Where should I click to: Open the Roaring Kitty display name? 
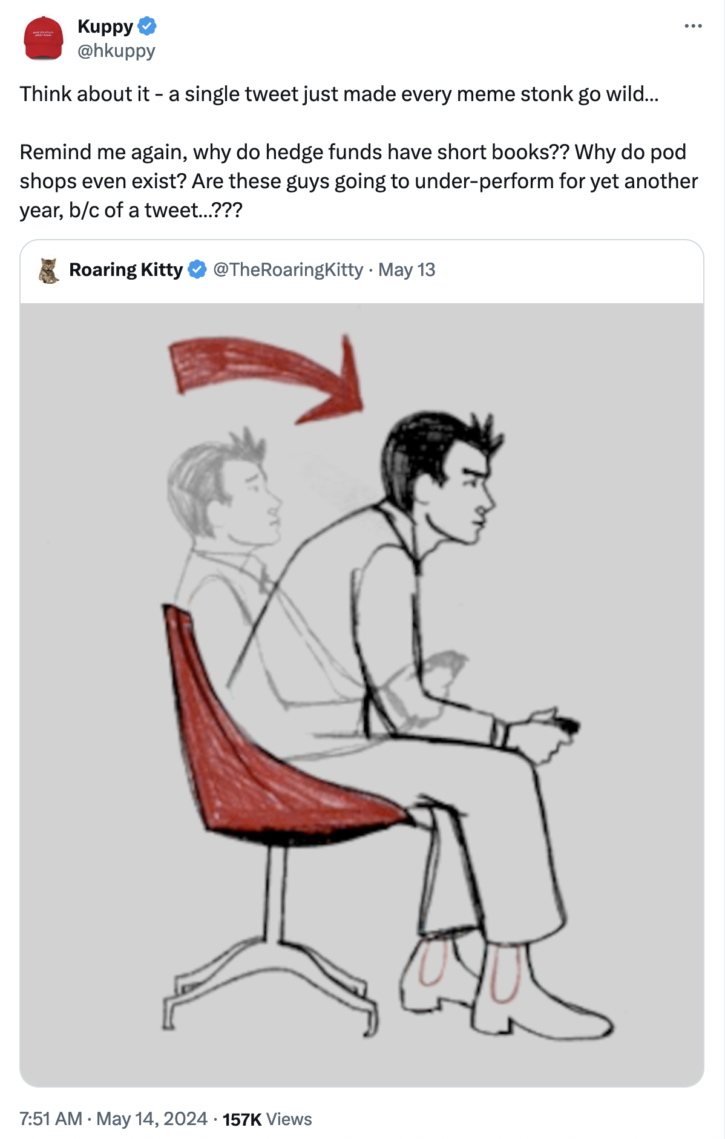pos(126,269)
